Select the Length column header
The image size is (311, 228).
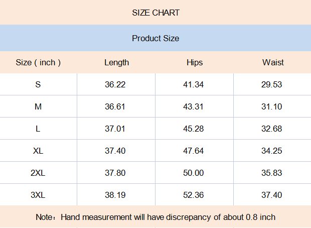pyautogui.click(x=116, y=62)
